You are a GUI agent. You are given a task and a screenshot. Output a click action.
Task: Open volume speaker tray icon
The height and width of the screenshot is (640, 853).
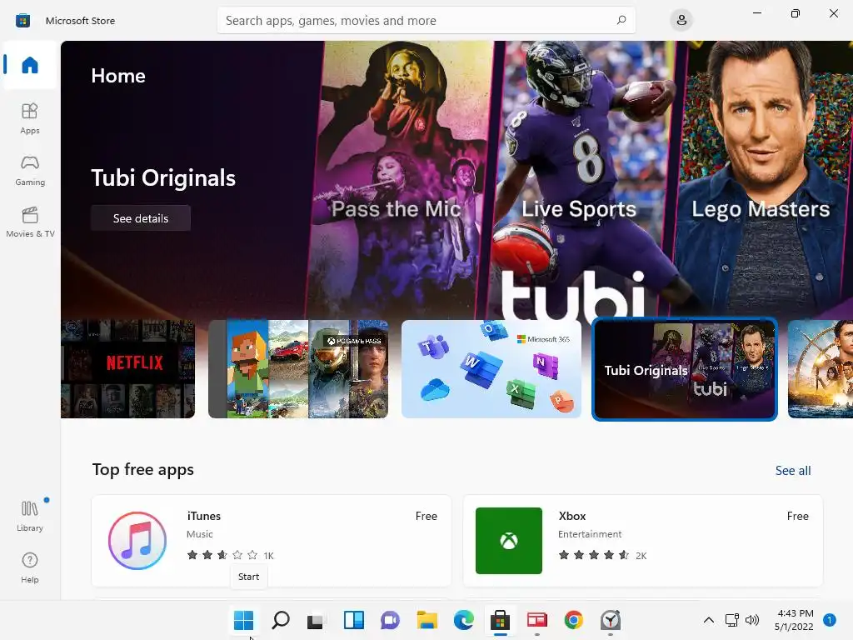(x=752, y=620)
